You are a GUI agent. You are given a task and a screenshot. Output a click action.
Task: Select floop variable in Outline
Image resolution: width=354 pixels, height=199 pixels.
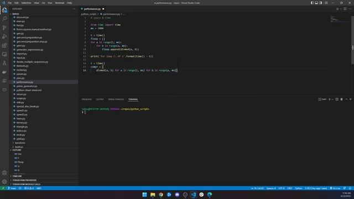tap(20, 162)
